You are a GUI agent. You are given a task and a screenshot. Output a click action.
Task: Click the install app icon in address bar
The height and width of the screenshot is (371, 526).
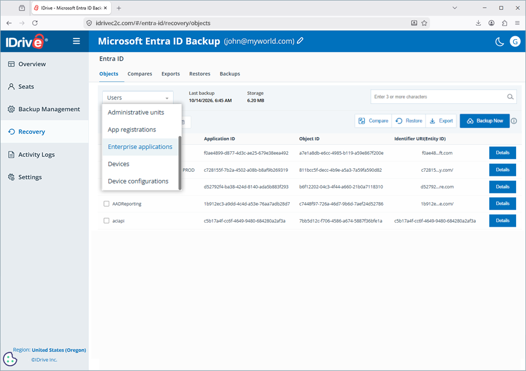[414, 23]
